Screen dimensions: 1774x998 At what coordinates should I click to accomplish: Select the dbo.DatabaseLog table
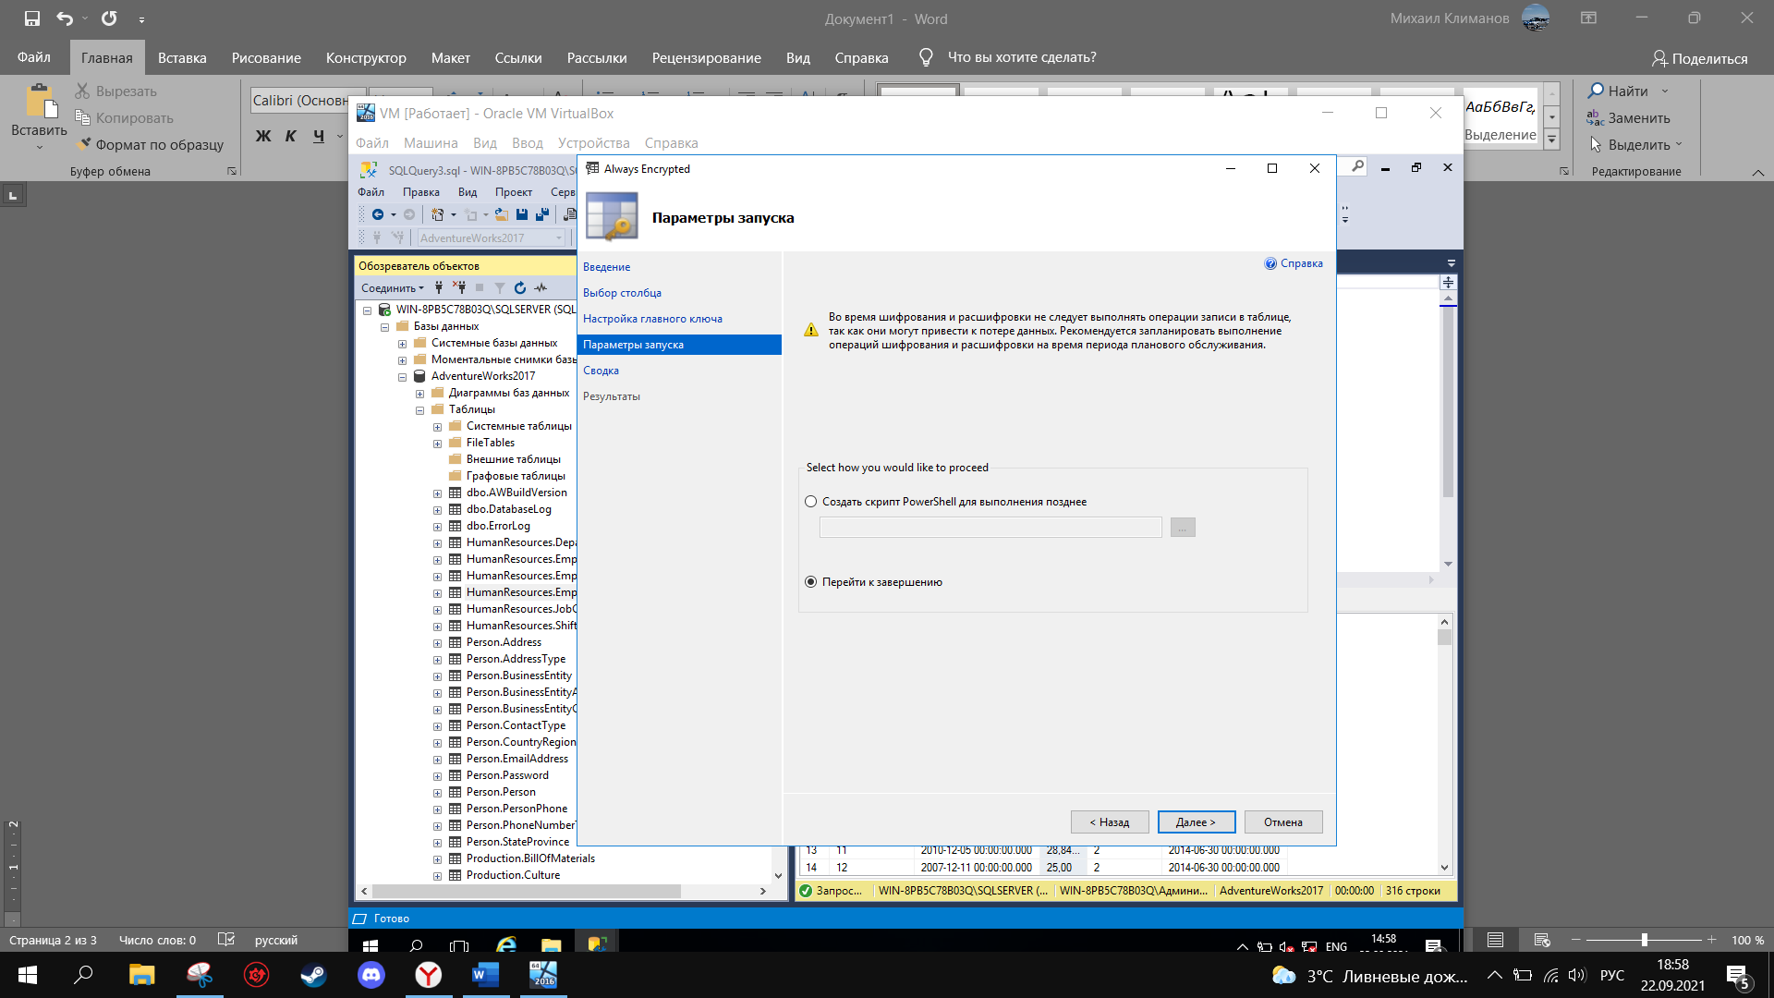[509, 509]
